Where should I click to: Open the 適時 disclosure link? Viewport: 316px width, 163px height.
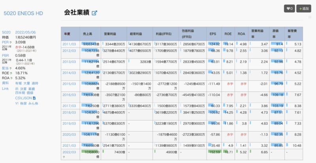pos(35,83)
